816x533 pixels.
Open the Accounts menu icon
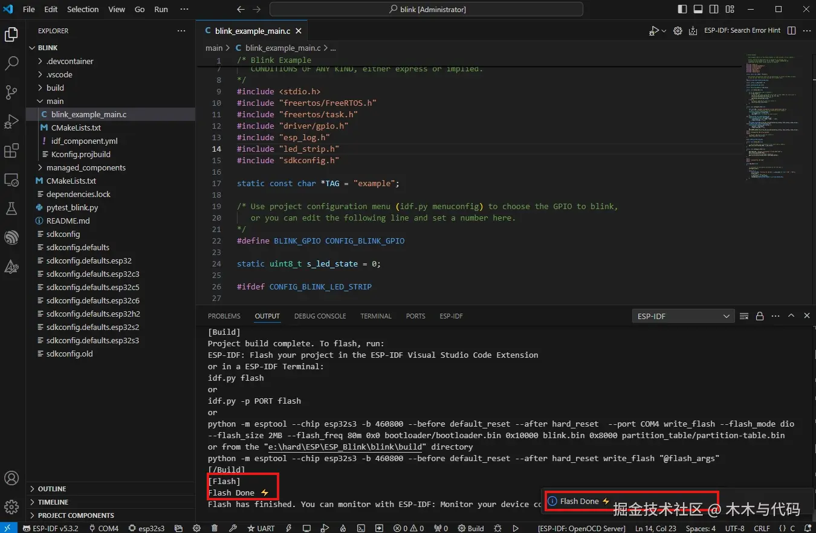click(11, 478)
